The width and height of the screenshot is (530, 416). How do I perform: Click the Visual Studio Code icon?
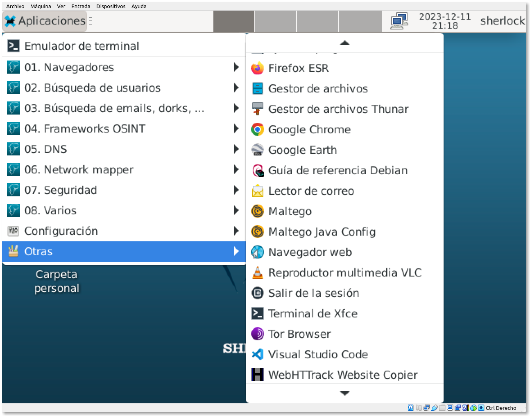pos(257,354)
